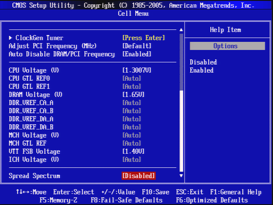Open MCH GTL REF [Auto] value

[131, 143]
